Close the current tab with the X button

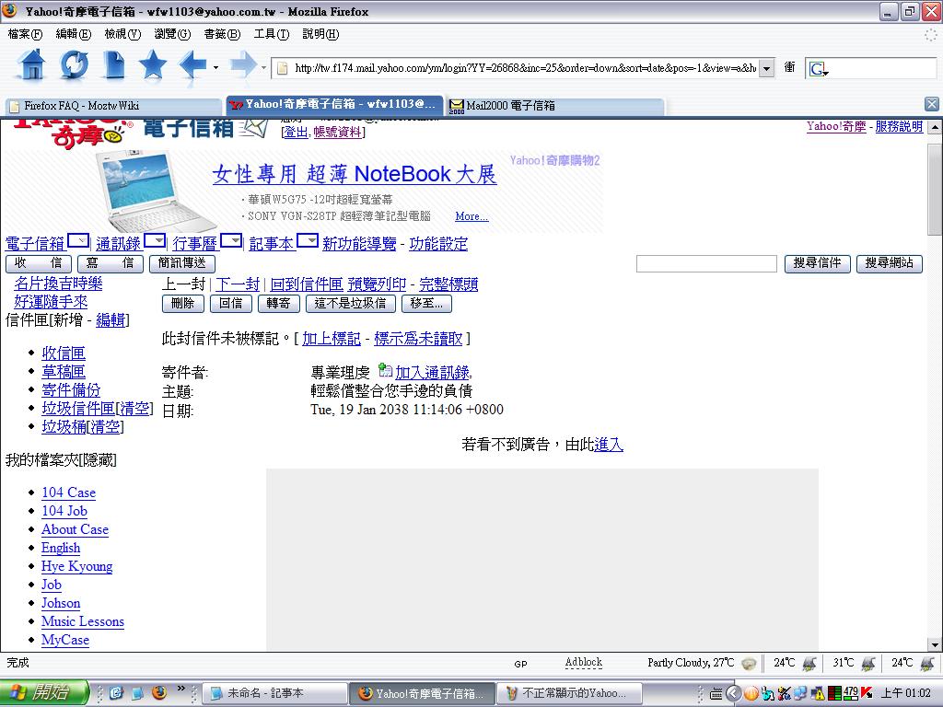click(931, 104)
